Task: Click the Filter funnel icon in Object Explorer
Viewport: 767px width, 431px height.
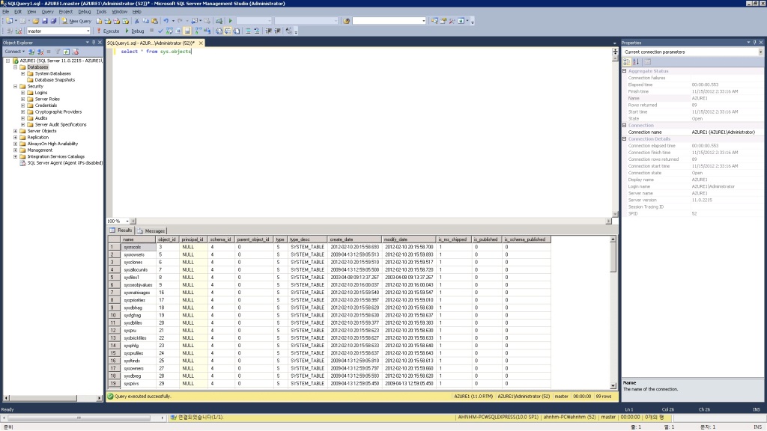Action: [x=57, y=52]
